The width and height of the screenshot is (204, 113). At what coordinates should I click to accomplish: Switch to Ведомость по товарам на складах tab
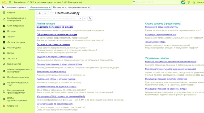(70, 7)
